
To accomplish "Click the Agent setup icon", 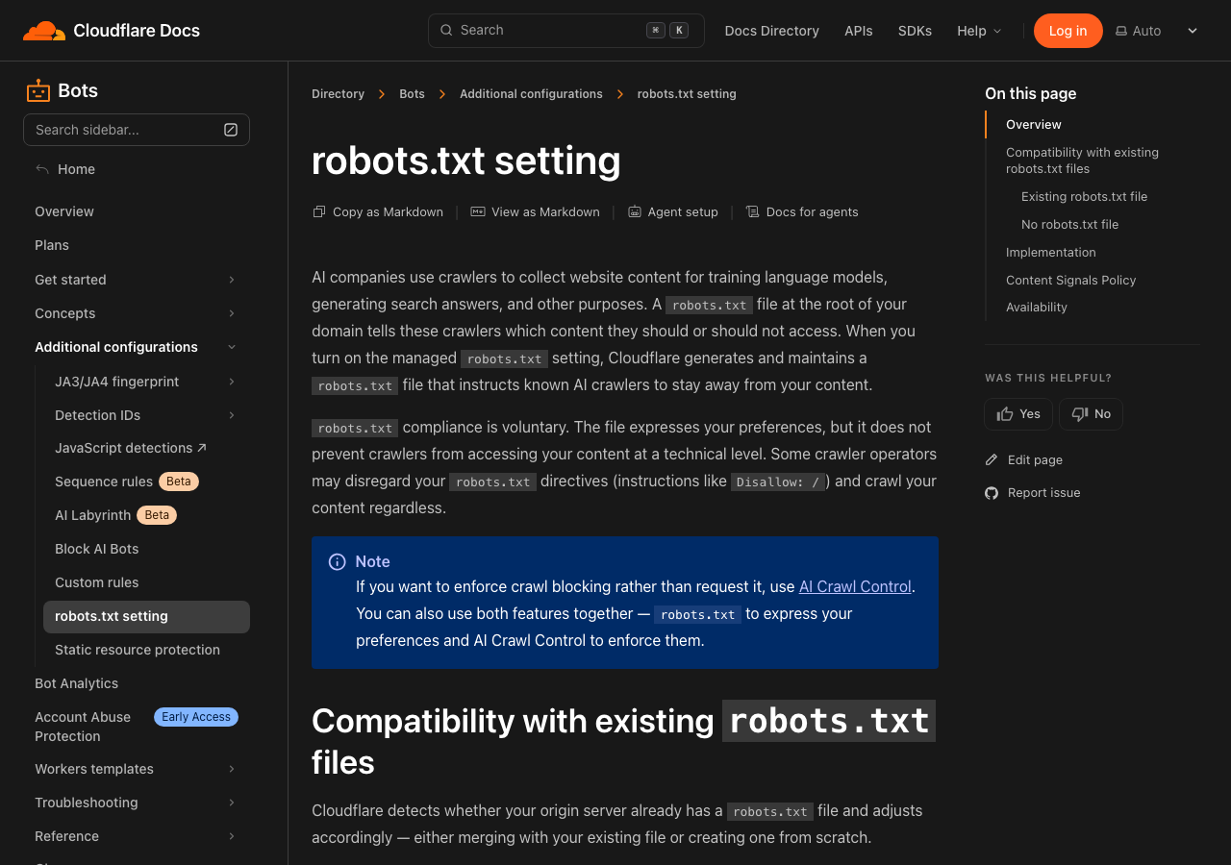I will [x=635, y=211].
